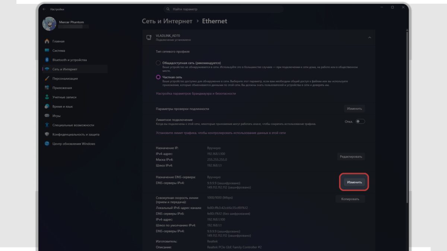
Task: Open Установите лимит трафика link
Action: [221, 133]
